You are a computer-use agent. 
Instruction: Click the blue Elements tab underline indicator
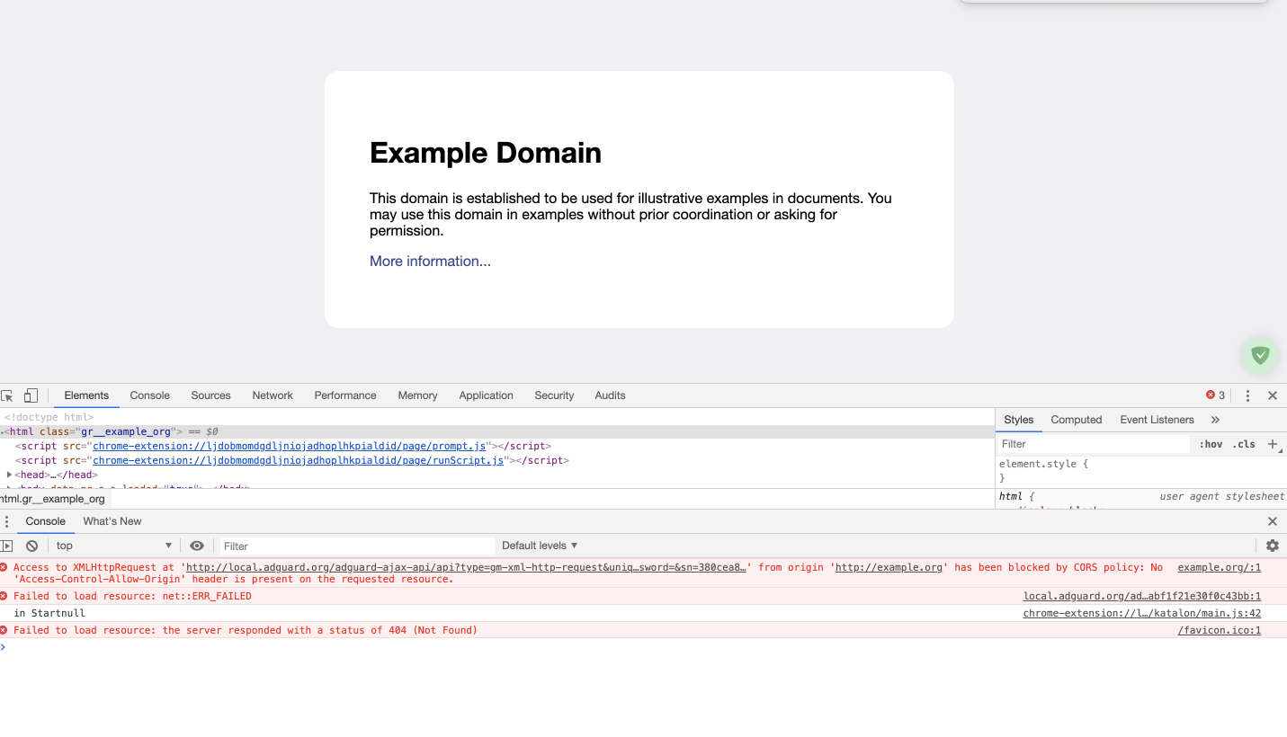(86, 407)
